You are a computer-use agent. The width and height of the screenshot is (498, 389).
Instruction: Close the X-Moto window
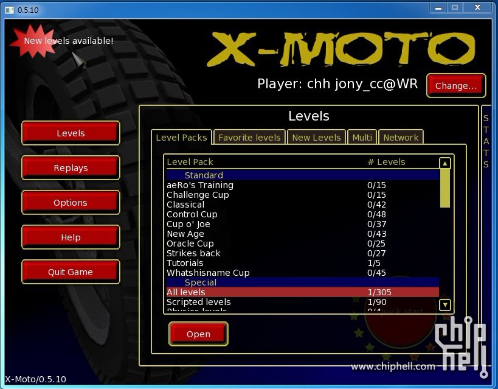point(478,8)
